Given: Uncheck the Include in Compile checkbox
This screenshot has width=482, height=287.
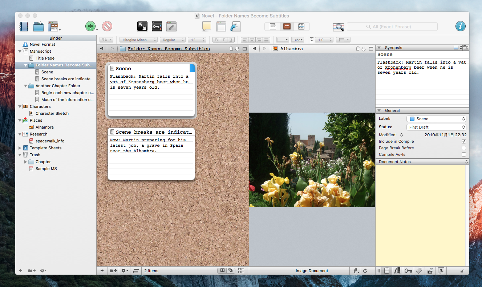Looking at the screenshot, I should (x=463, y=141).
